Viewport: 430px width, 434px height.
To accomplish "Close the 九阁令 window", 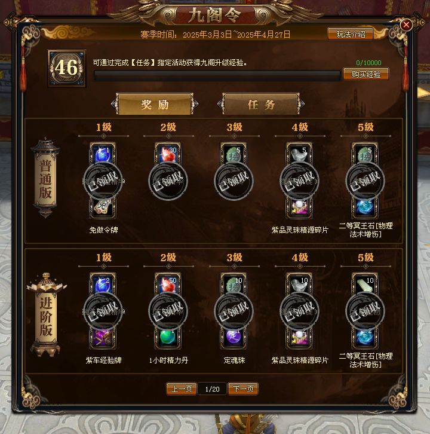I will [x=406, y=25].
